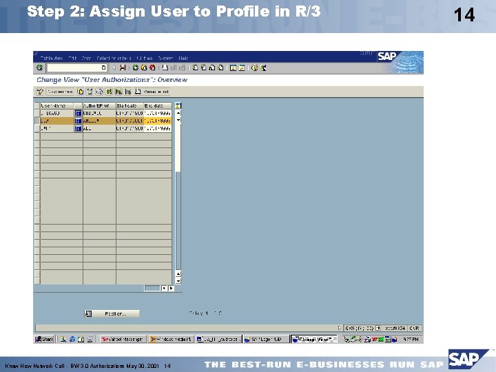This screenshot has height=372, width=496.
Task: Click the horizontal scroll right arrow
Action: pyautogui.click(x=171, y=288)
